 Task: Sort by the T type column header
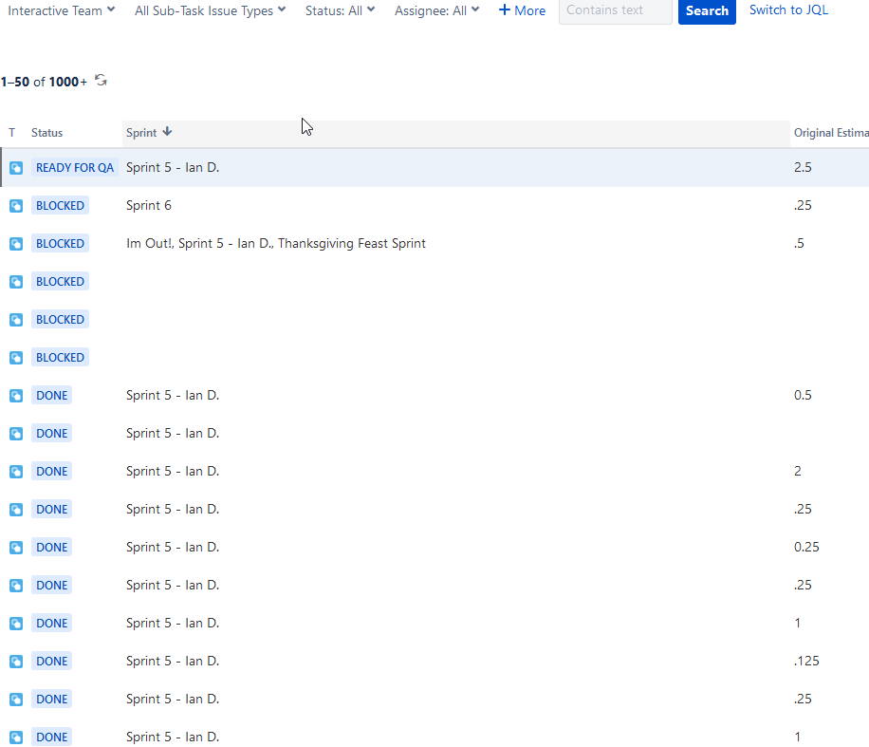pos(11,133)
